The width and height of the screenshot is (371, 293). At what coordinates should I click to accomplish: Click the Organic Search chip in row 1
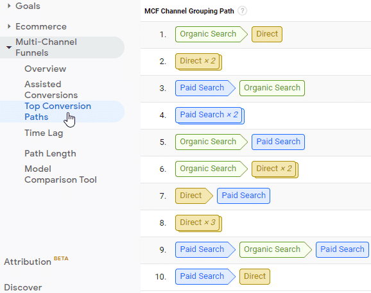(211, 34)
